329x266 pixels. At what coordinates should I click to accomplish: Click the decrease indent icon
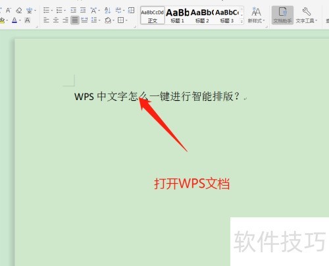(x=73, y=10)
